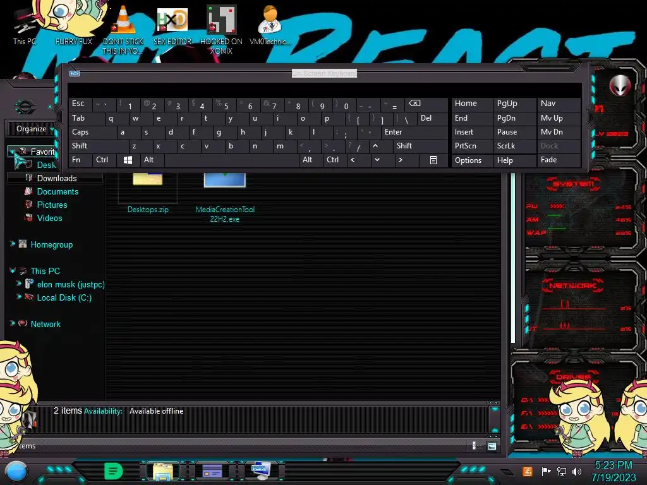Select Videos in navigation pane

[49, 218]
